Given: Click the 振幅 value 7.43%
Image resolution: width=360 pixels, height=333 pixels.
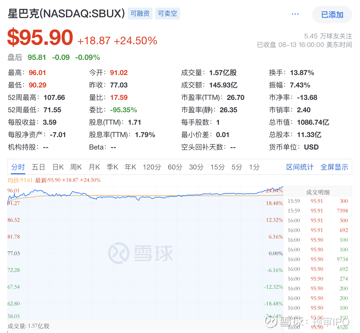Looking at the screenshot, I should (300, 85).
